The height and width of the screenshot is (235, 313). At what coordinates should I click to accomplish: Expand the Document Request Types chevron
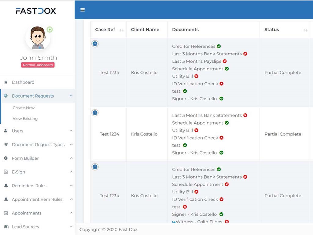(x=71, y=144)
